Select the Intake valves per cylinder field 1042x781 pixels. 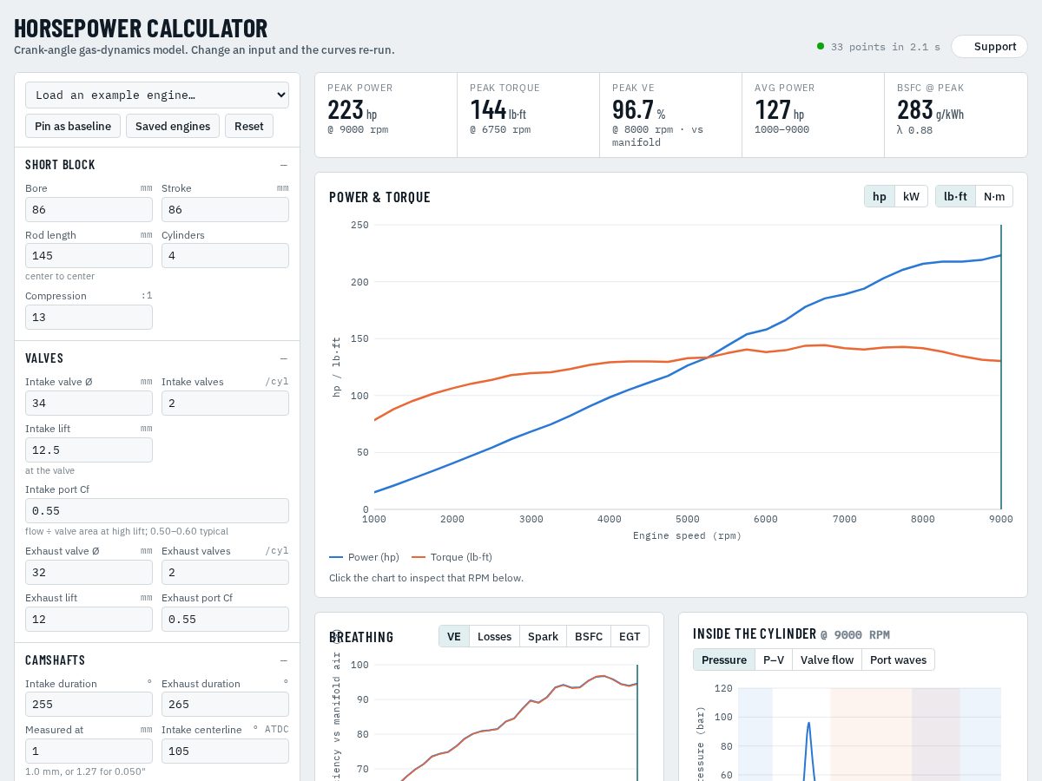coord(225,403)
